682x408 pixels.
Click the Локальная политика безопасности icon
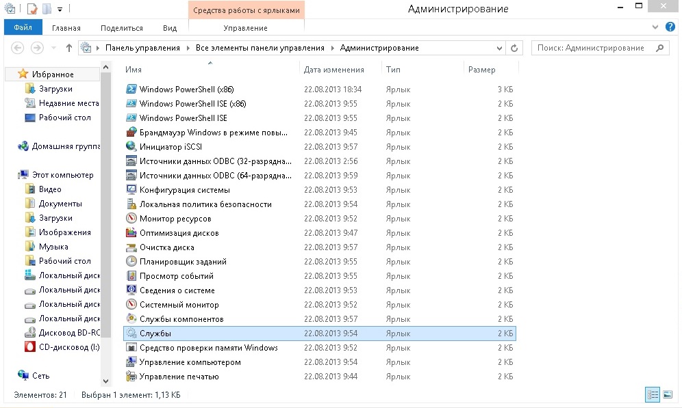point(131,204)
